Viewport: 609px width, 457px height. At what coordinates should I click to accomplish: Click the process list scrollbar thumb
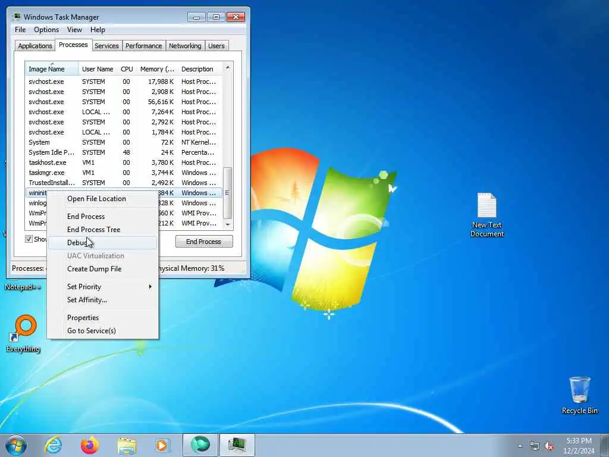[228, 193]
